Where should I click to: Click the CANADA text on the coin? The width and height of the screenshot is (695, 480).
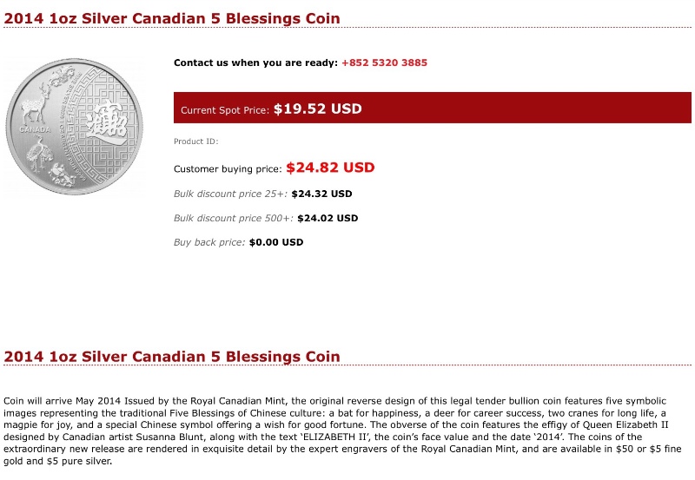pos(35,129)
